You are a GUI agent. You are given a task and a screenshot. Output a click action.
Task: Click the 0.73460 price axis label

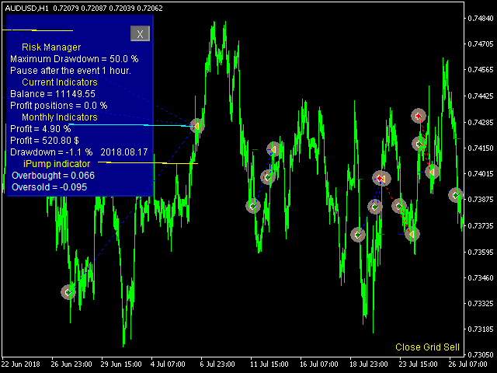pos(481,278)
